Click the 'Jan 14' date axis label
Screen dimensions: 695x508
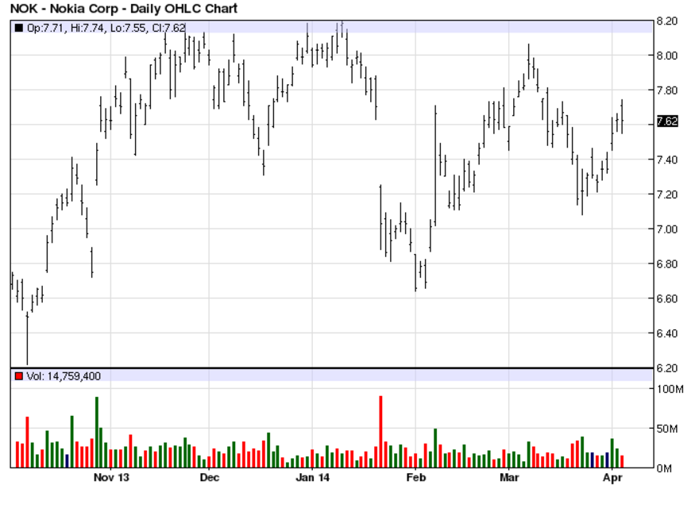pos(312,477)
